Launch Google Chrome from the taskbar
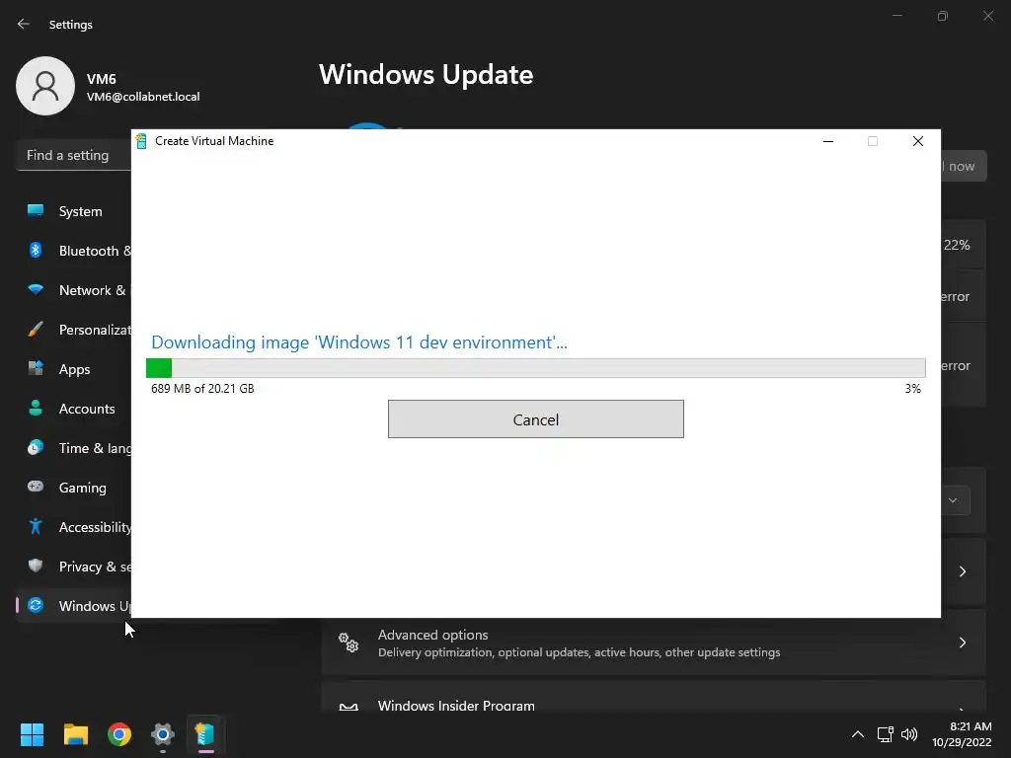 [119, 734]
